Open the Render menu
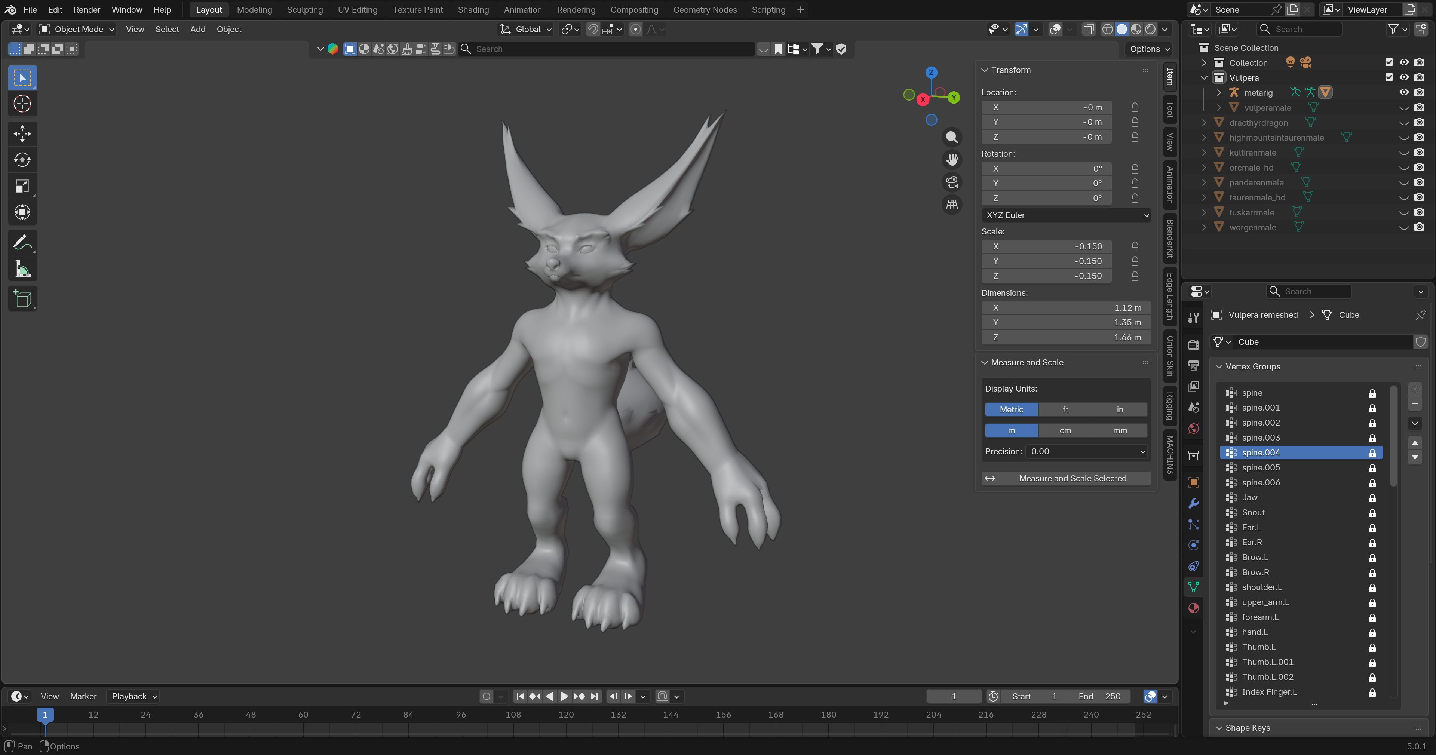This screenshot has height=755, width=1436. click(86, 10)
